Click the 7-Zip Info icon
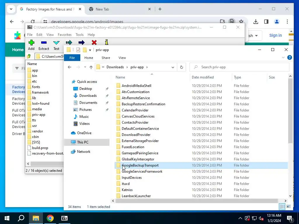Viewport: 299px width, 224px height. [x=107, y=42]
